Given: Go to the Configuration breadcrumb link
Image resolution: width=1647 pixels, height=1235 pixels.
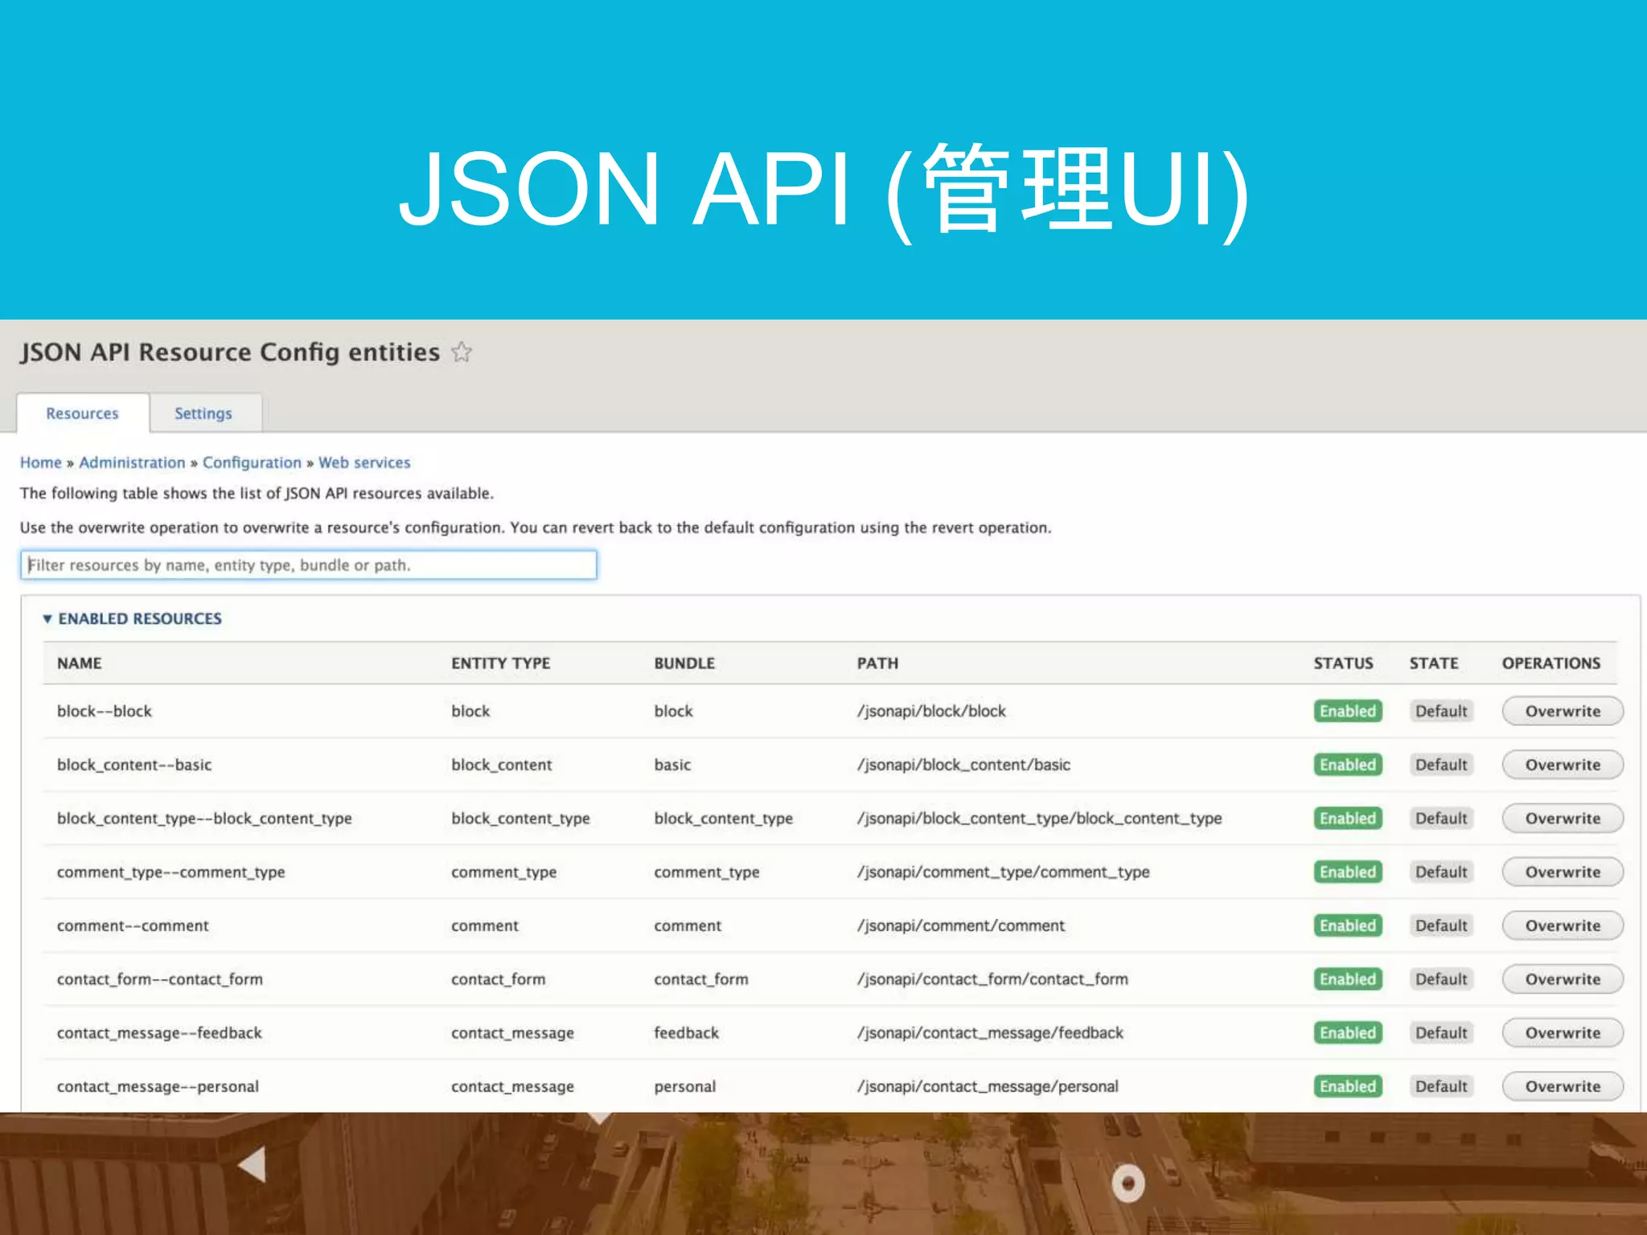Looking at the screenshot, I should 252,462.
